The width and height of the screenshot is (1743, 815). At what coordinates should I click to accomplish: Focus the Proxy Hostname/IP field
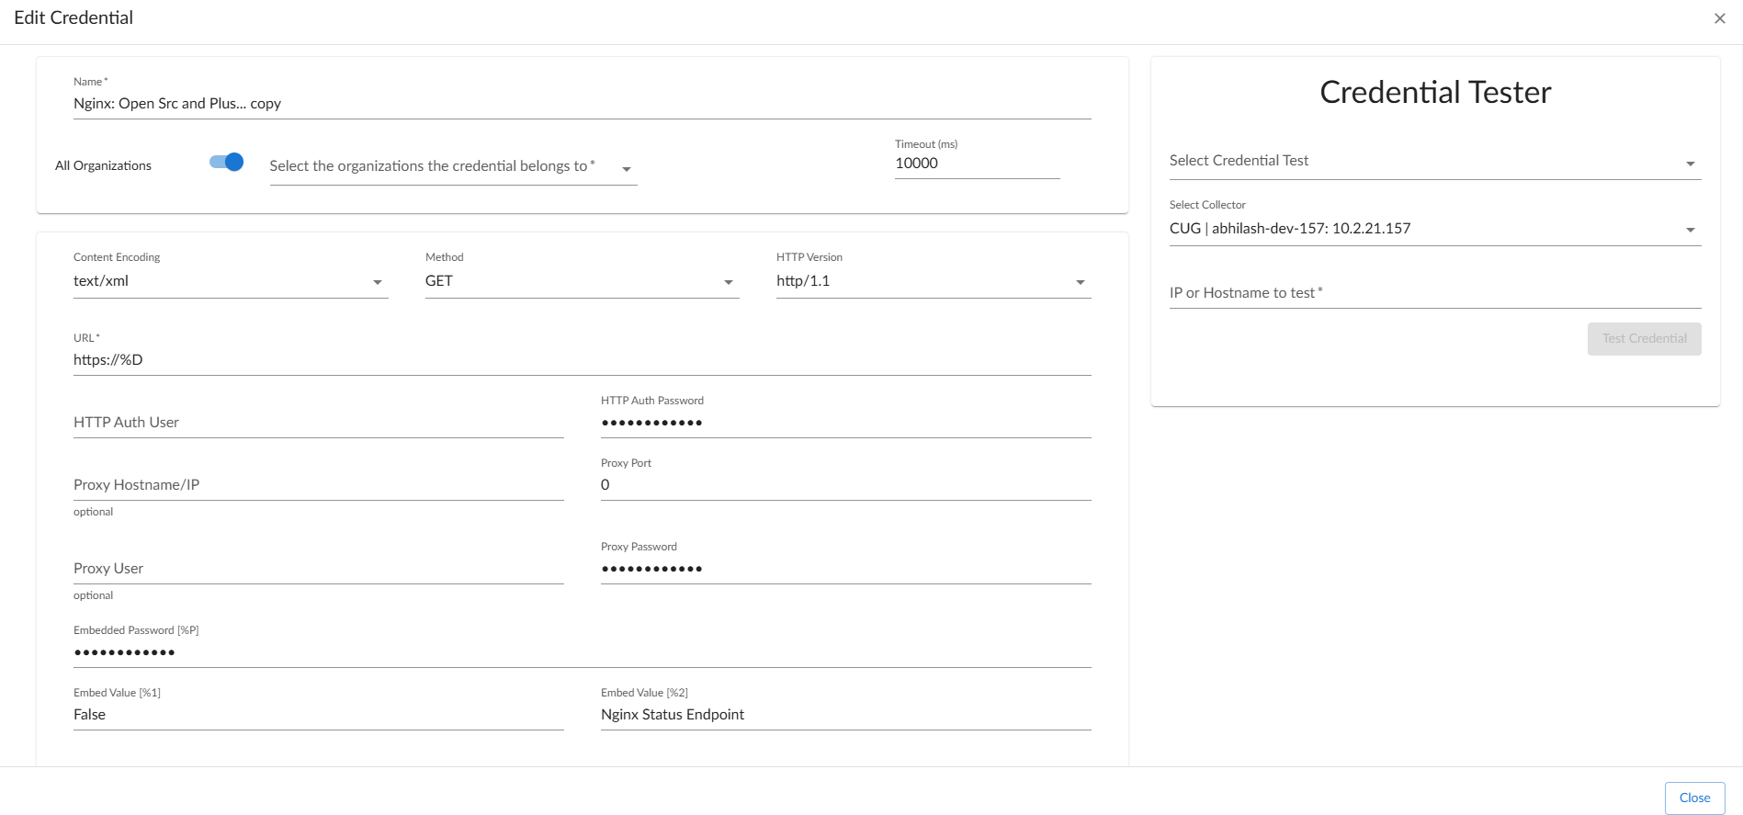[x=318, y=485]
